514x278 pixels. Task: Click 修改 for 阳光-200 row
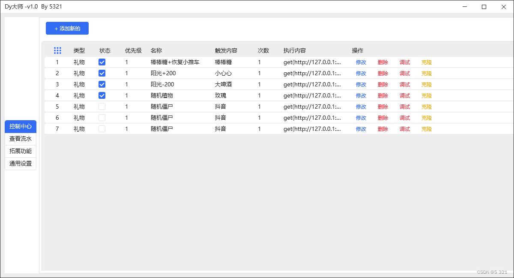361,85
